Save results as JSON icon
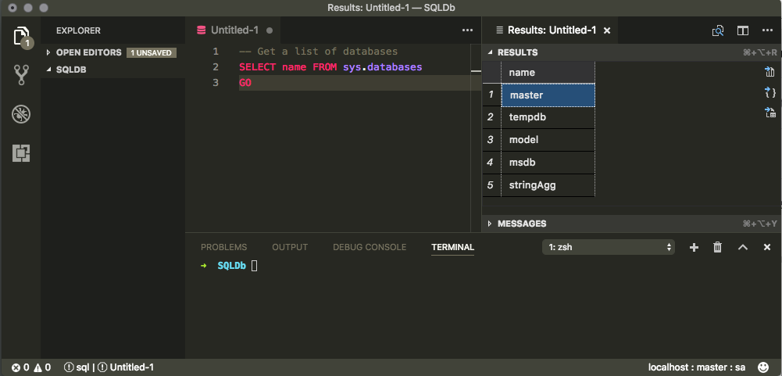 coord(770,92)
